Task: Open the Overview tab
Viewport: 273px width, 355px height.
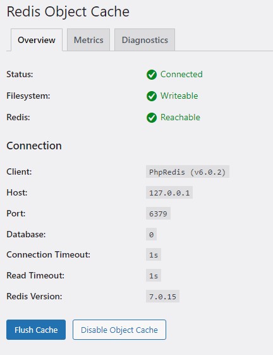Action: (37, 40)
